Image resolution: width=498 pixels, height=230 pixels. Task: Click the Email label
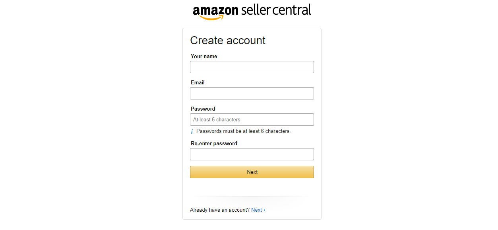[x=197, y=82]
